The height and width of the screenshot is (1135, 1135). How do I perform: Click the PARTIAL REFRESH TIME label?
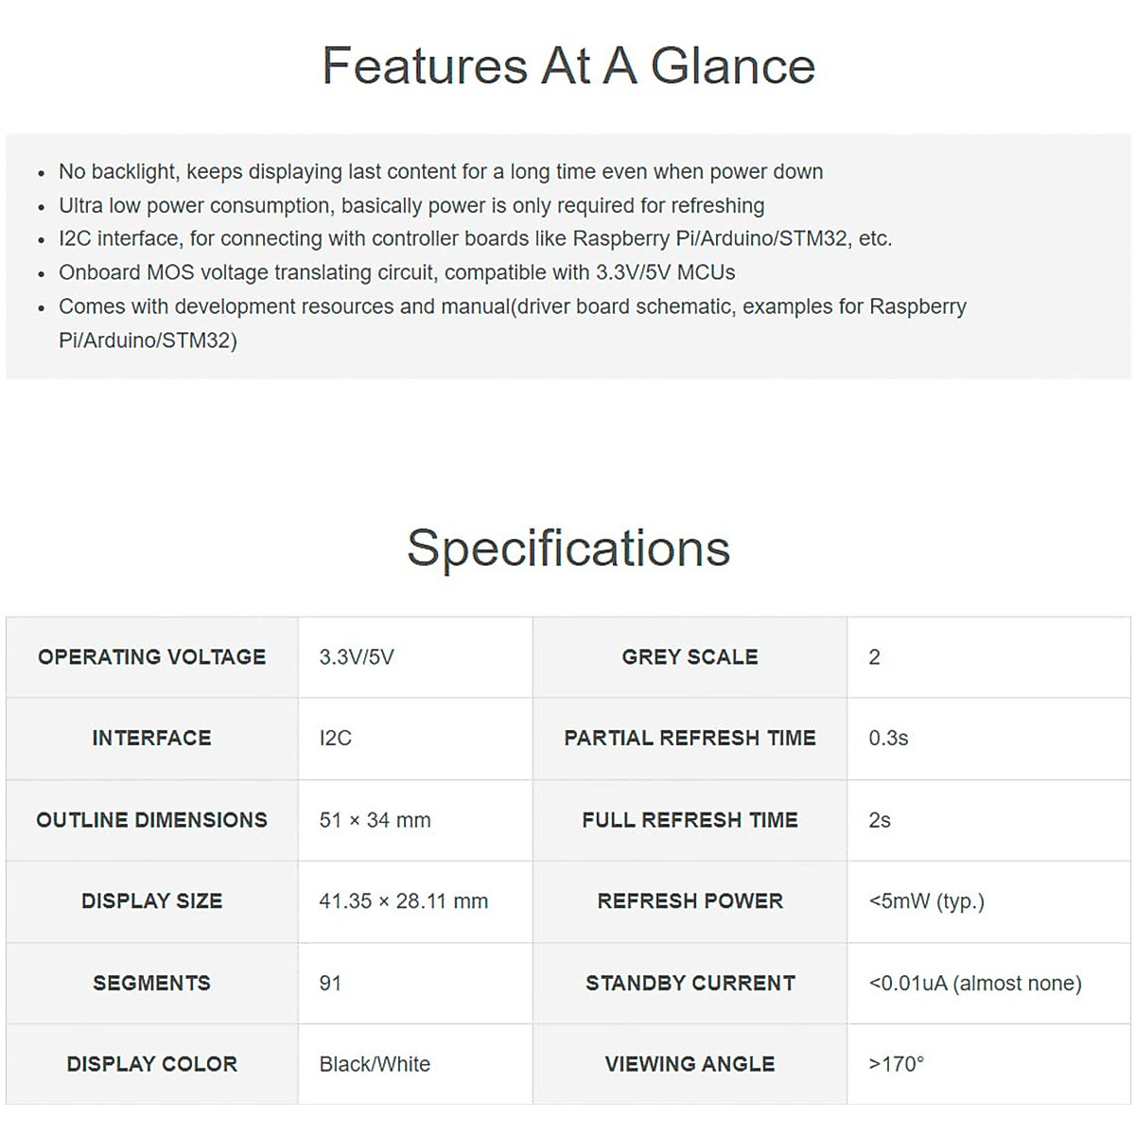pyautogui.click(x=690, y=739)
